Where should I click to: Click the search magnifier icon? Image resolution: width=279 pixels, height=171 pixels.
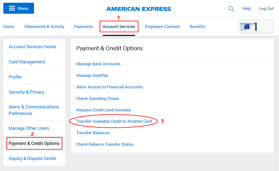click(x=231, y=9)
